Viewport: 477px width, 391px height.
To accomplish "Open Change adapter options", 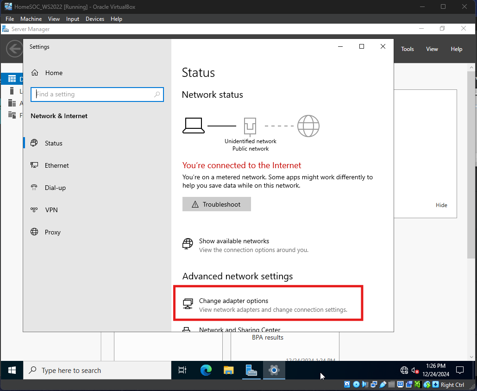I will click(233, 301).
